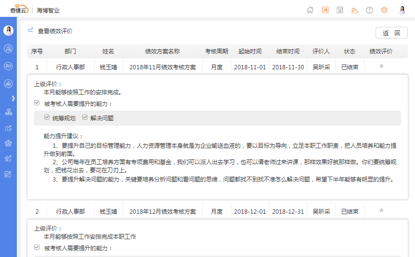The width and height of the screenshot is (415, 257).
Task: Open the trend line chart sidebar icon
Action: pyautogui.click(x=8, y=128)
